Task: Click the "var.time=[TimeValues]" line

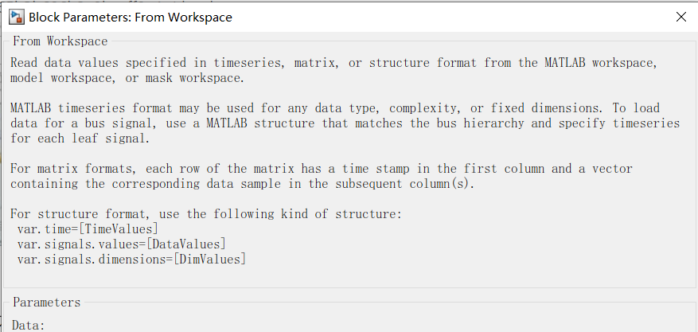Action: (93, 229)
